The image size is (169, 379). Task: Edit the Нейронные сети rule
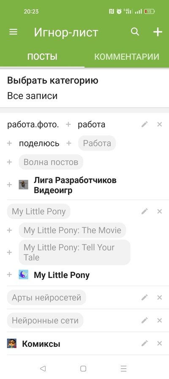pos(144,320)
